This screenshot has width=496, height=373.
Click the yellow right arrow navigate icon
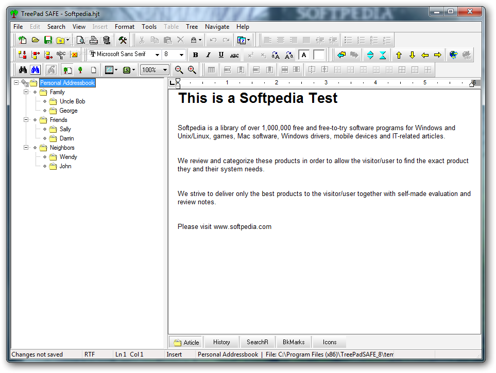(x=438, y=55)
